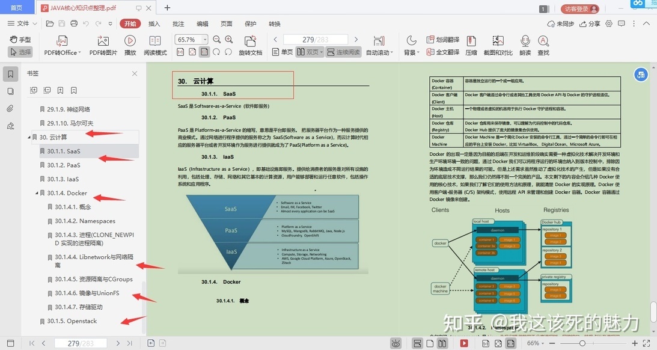Jump to bookmark 30.1.5. Openstack

(72, 321)
